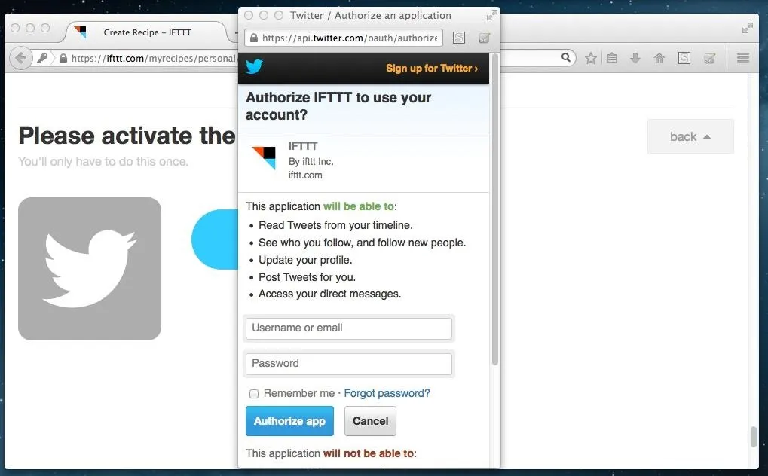Click 'Post Tweets for you.' permission text

pyautogui.click(x=307, y=277)
